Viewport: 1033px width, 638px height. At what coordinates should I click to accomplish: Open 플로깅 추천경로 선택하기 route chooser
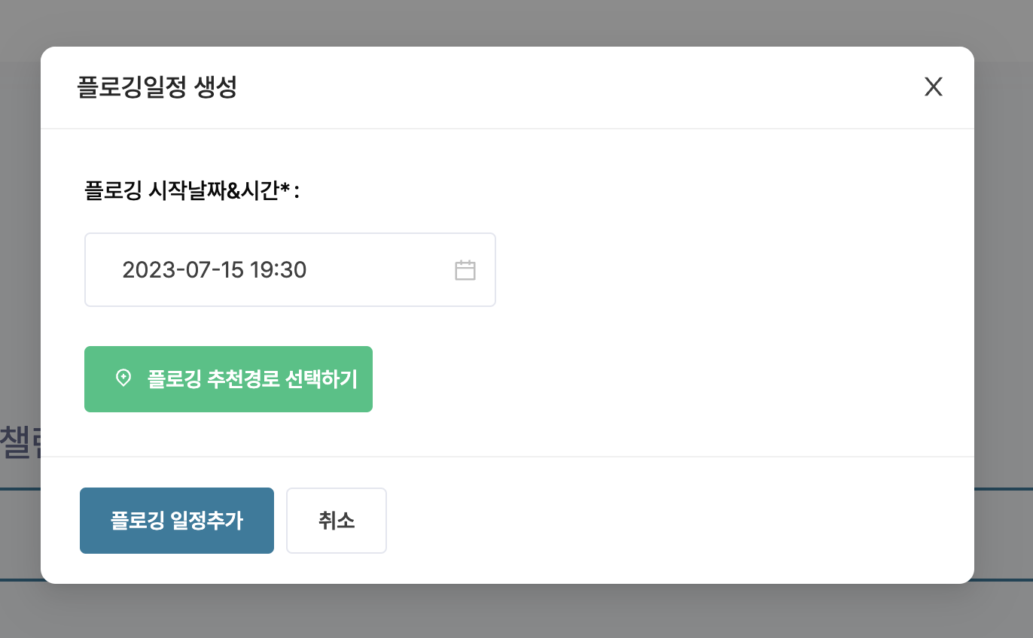point(228,378)
